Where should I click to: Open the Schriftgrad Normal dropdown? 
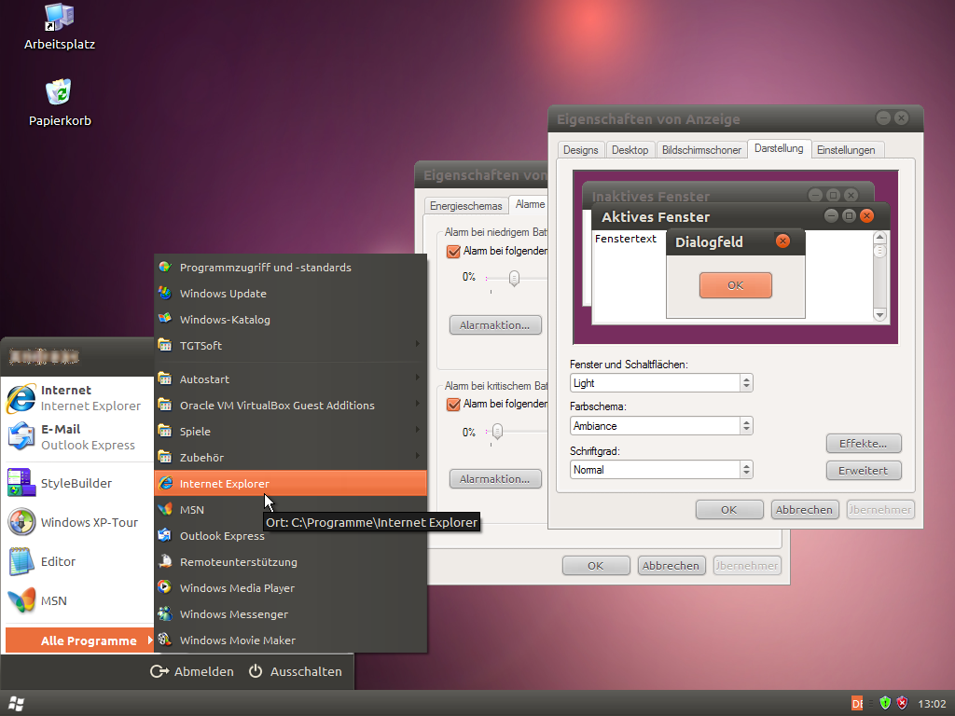[x=661, y=470]
